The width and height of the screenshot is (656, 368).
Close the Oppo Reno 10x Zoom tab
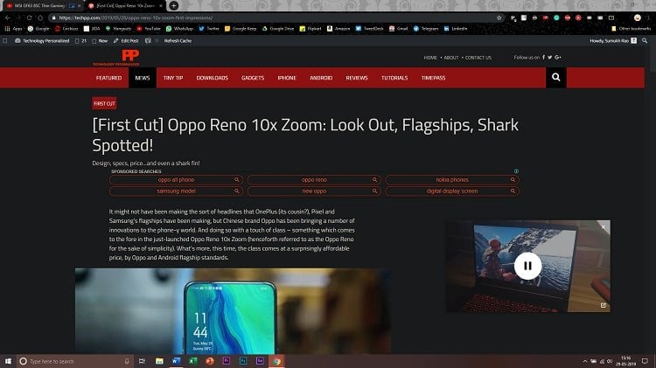[x=161, y=6]
